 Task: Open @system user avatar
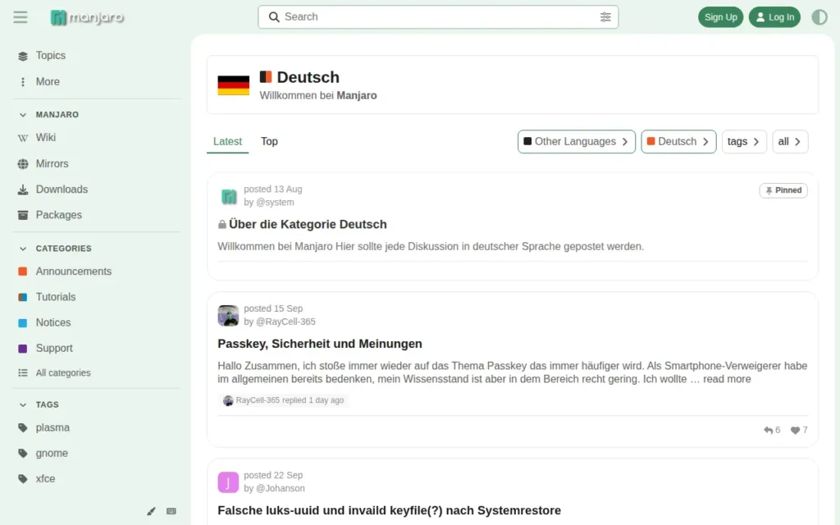pos(228,196)
